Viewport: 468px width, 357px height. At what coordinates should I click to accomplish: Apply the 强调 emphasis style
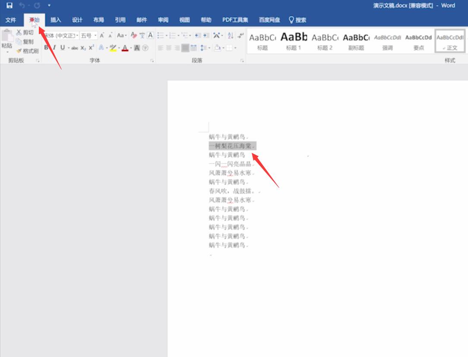pyautogui.click(x=387, y=41)
